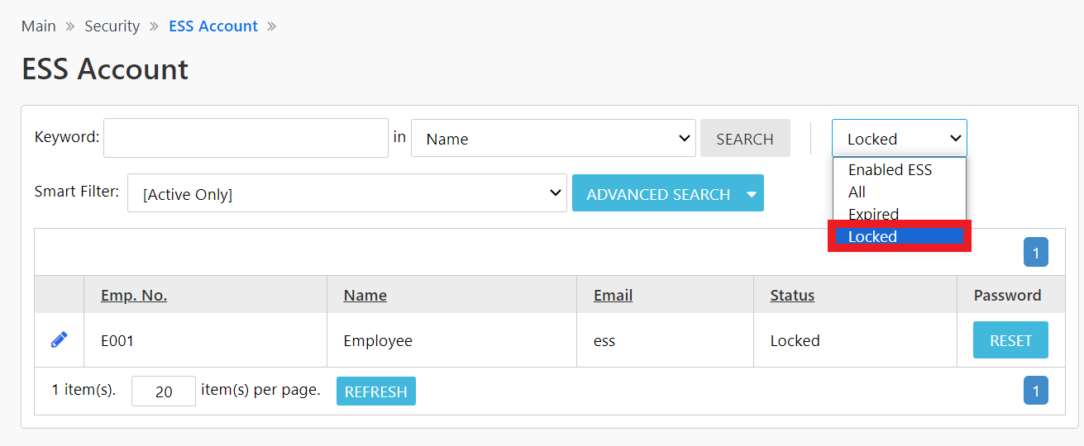
Task: Click the REFRESH button
Action: (376, 391)
